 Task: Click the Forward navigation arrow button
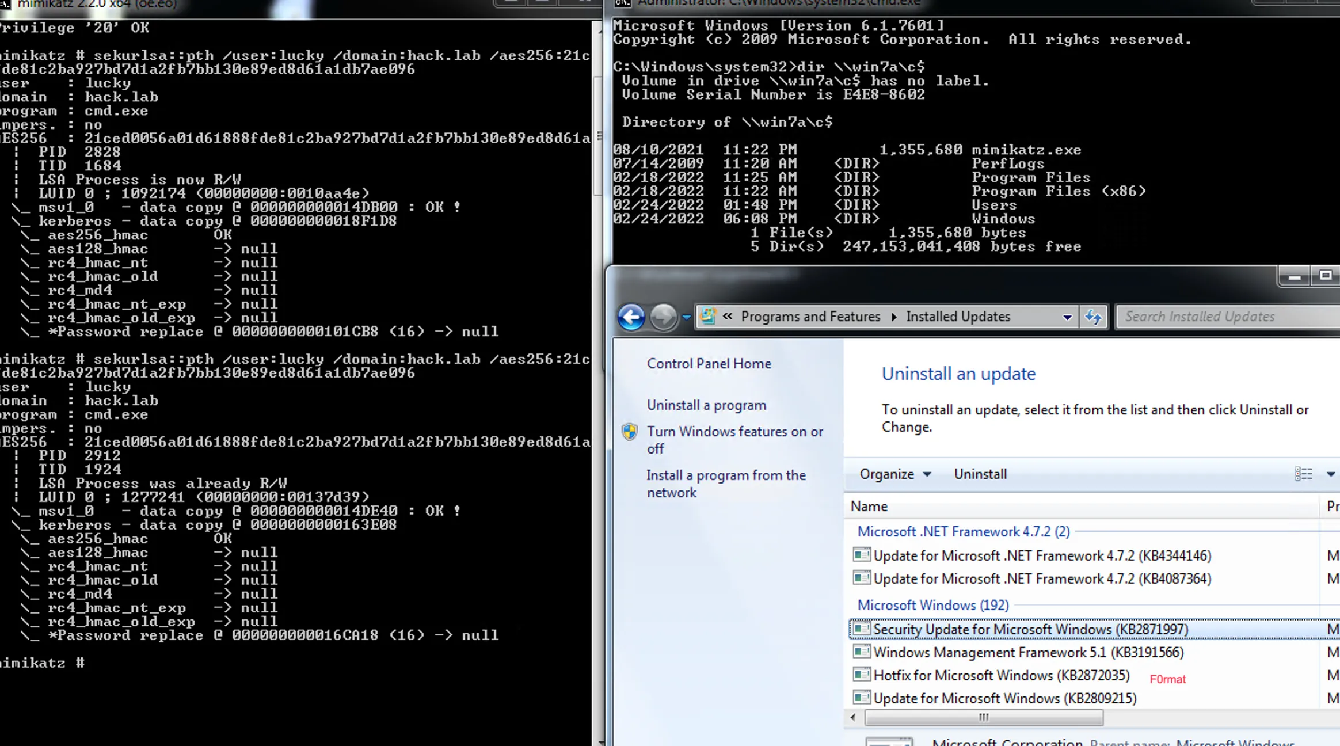point(663,317)
